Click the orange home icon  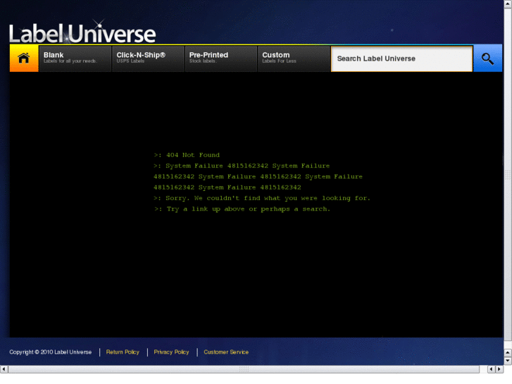[x=24, y=58]
